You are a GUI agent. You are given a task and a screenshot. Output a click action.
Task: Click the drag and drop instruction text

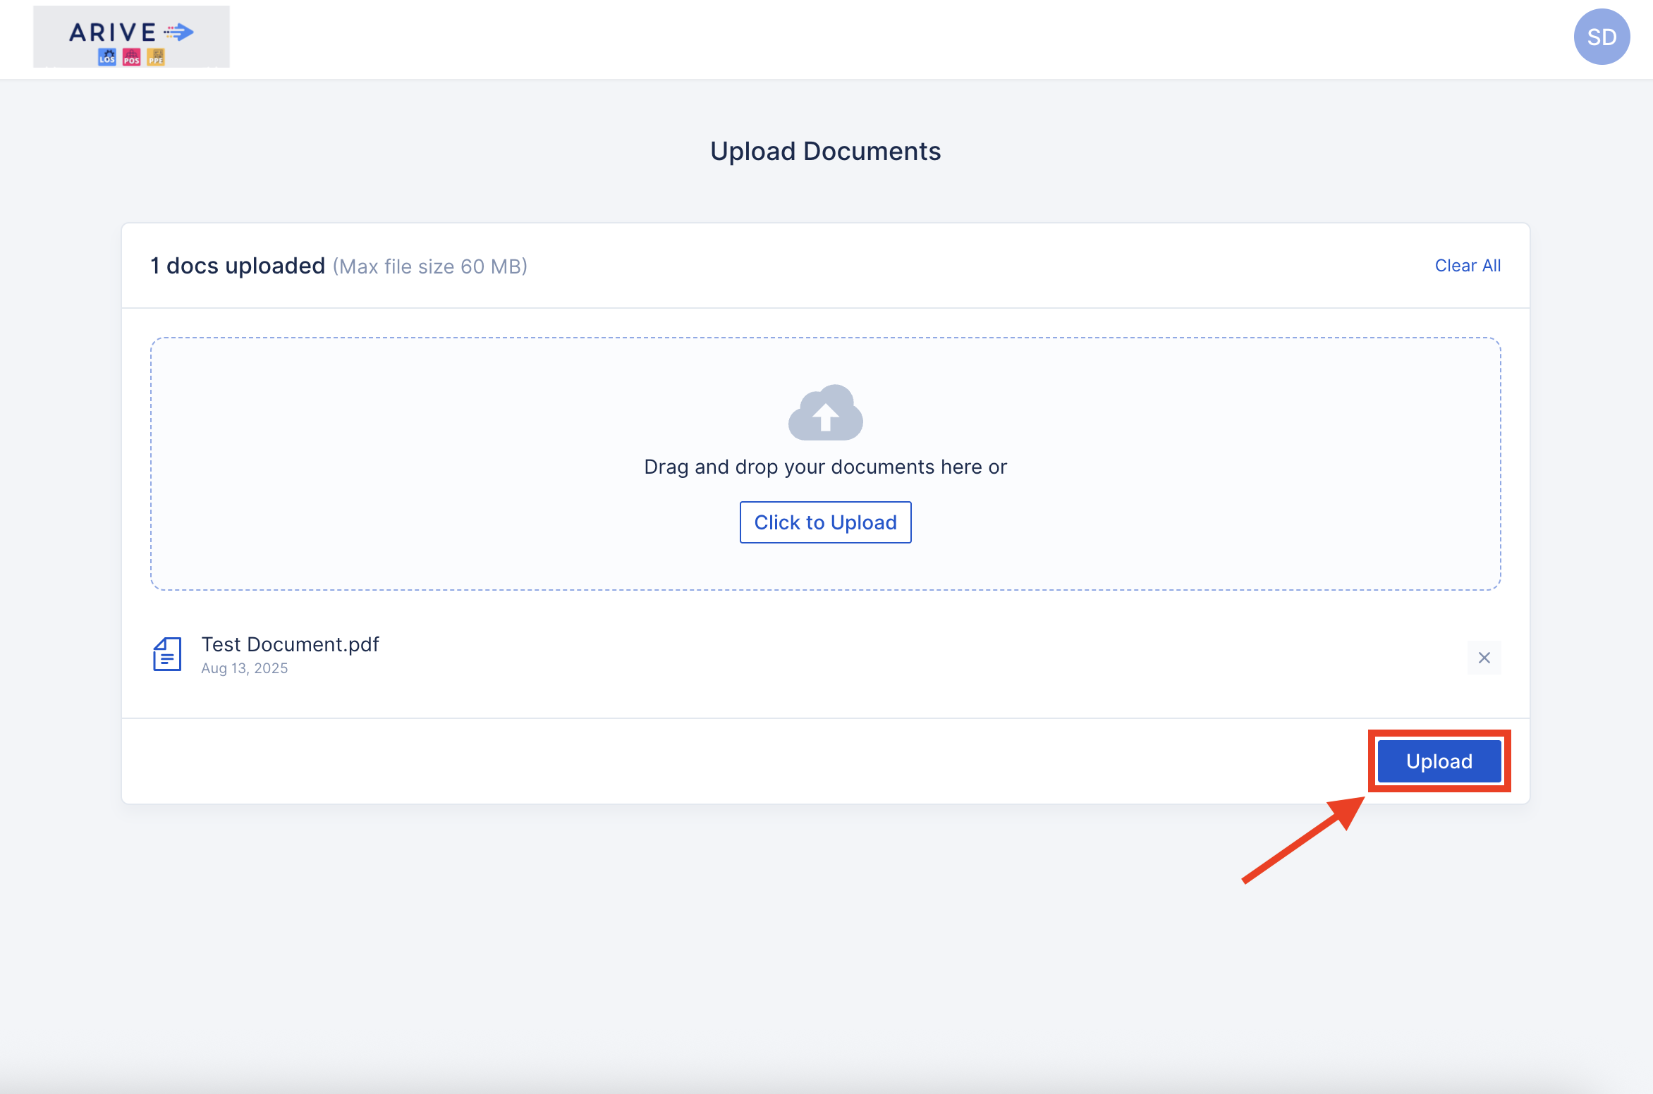click(825, 467)
